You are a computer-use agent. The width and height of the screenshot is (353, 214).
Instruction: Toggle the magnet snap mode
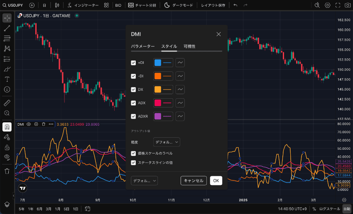pos(7,127)
